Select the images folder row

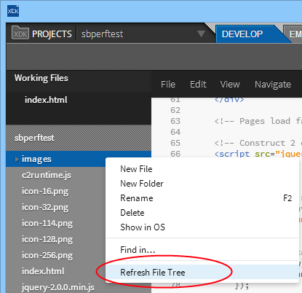click(x=79, y=159)
